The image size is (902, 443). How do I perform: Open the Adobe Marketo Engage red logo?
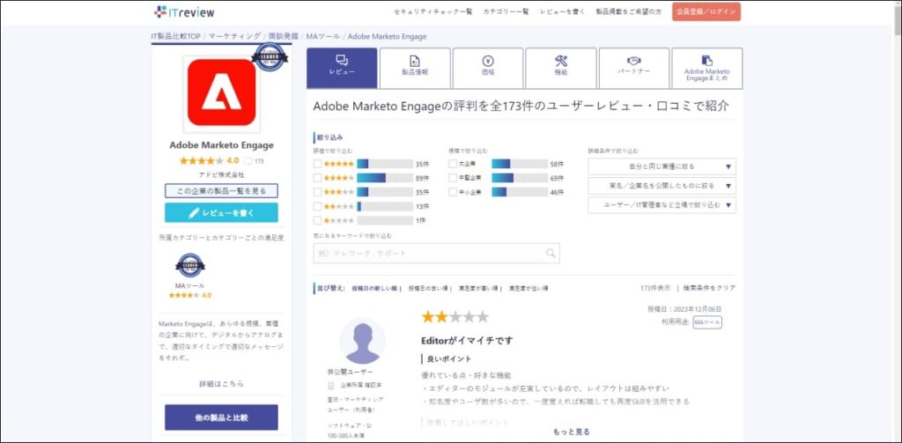(221, 92)
